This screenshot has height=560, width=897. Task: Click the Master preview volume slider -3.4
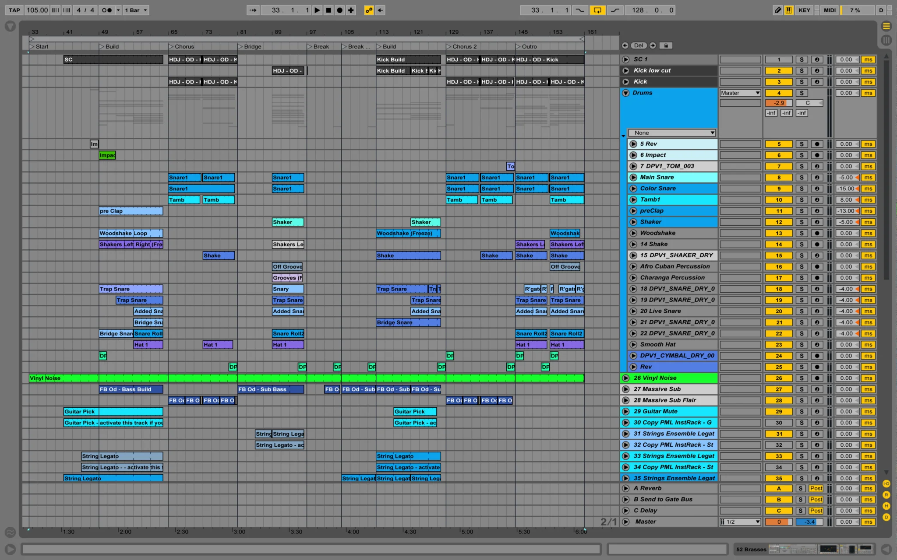(809, 521)
